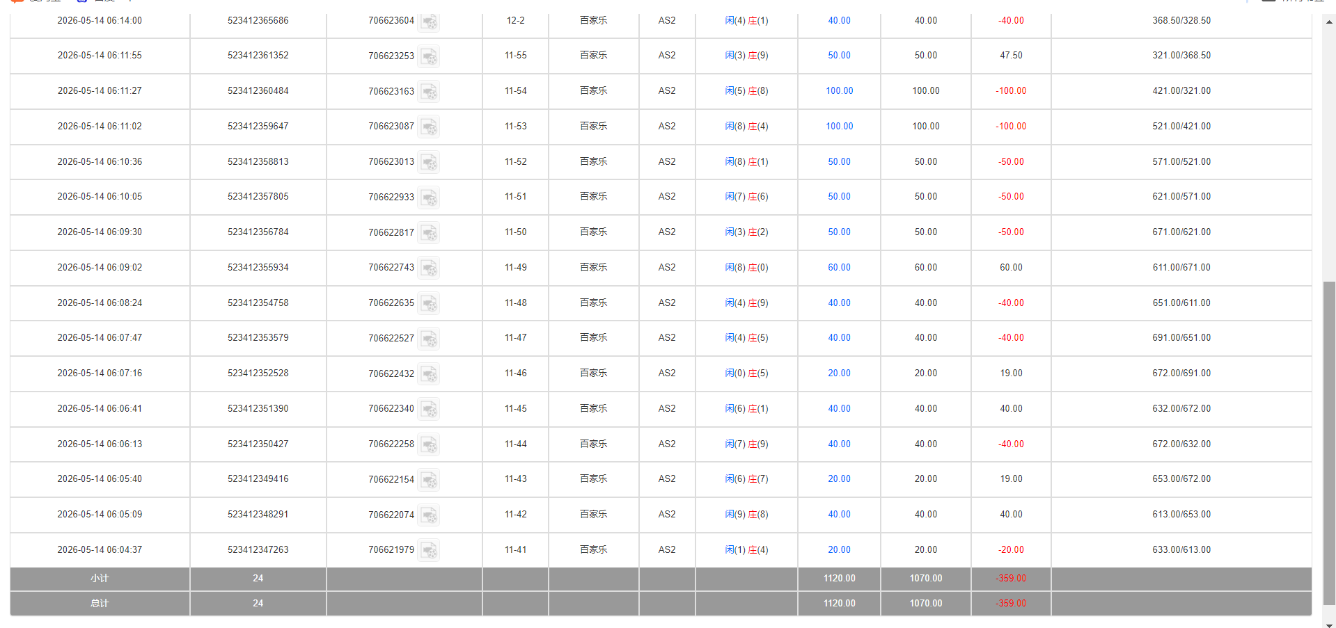This screenshot has width=1336, height=628.
Task: Click total bet 1120.00 in 总计 row
Action: point(839,604)
